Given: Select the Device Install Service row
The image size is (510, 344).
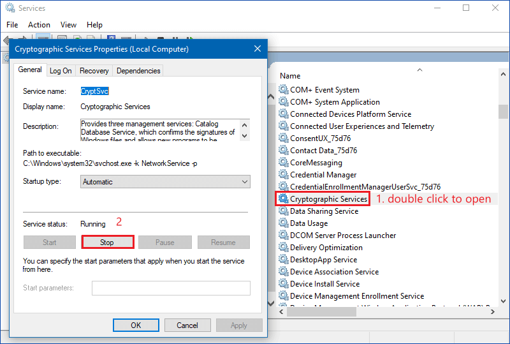Looking at the screenshot, I should coord(325,284).
